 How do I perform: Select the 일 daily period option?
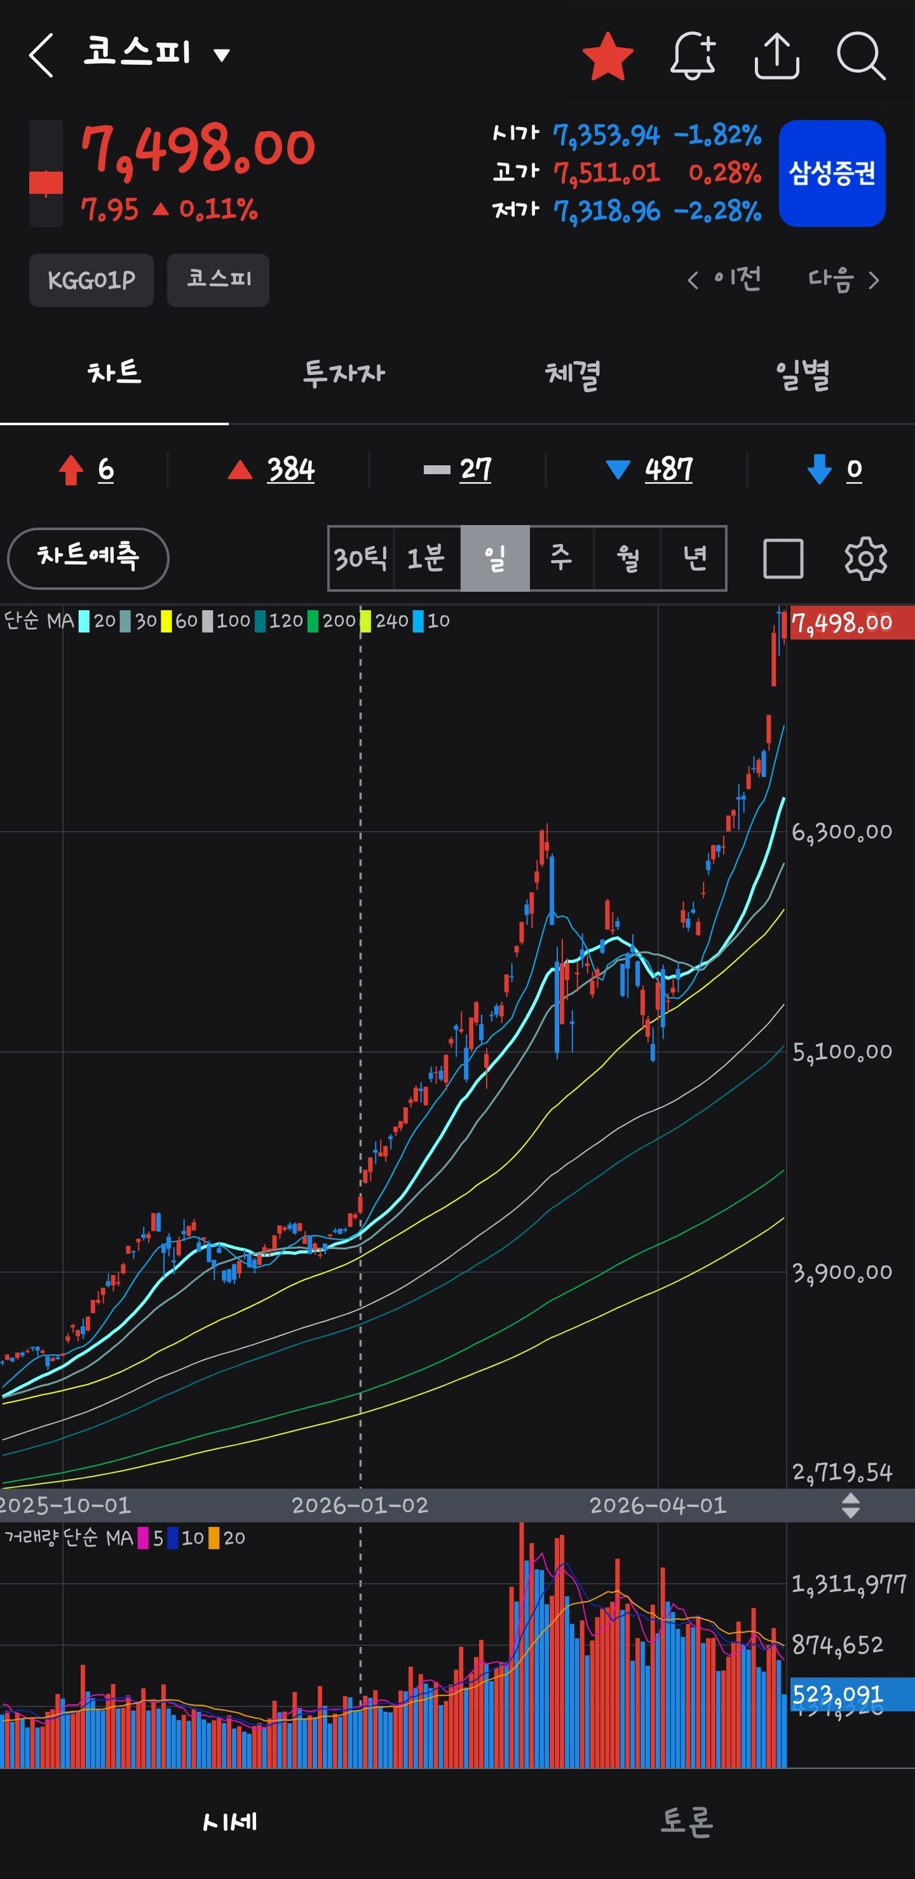coord(495,559)
